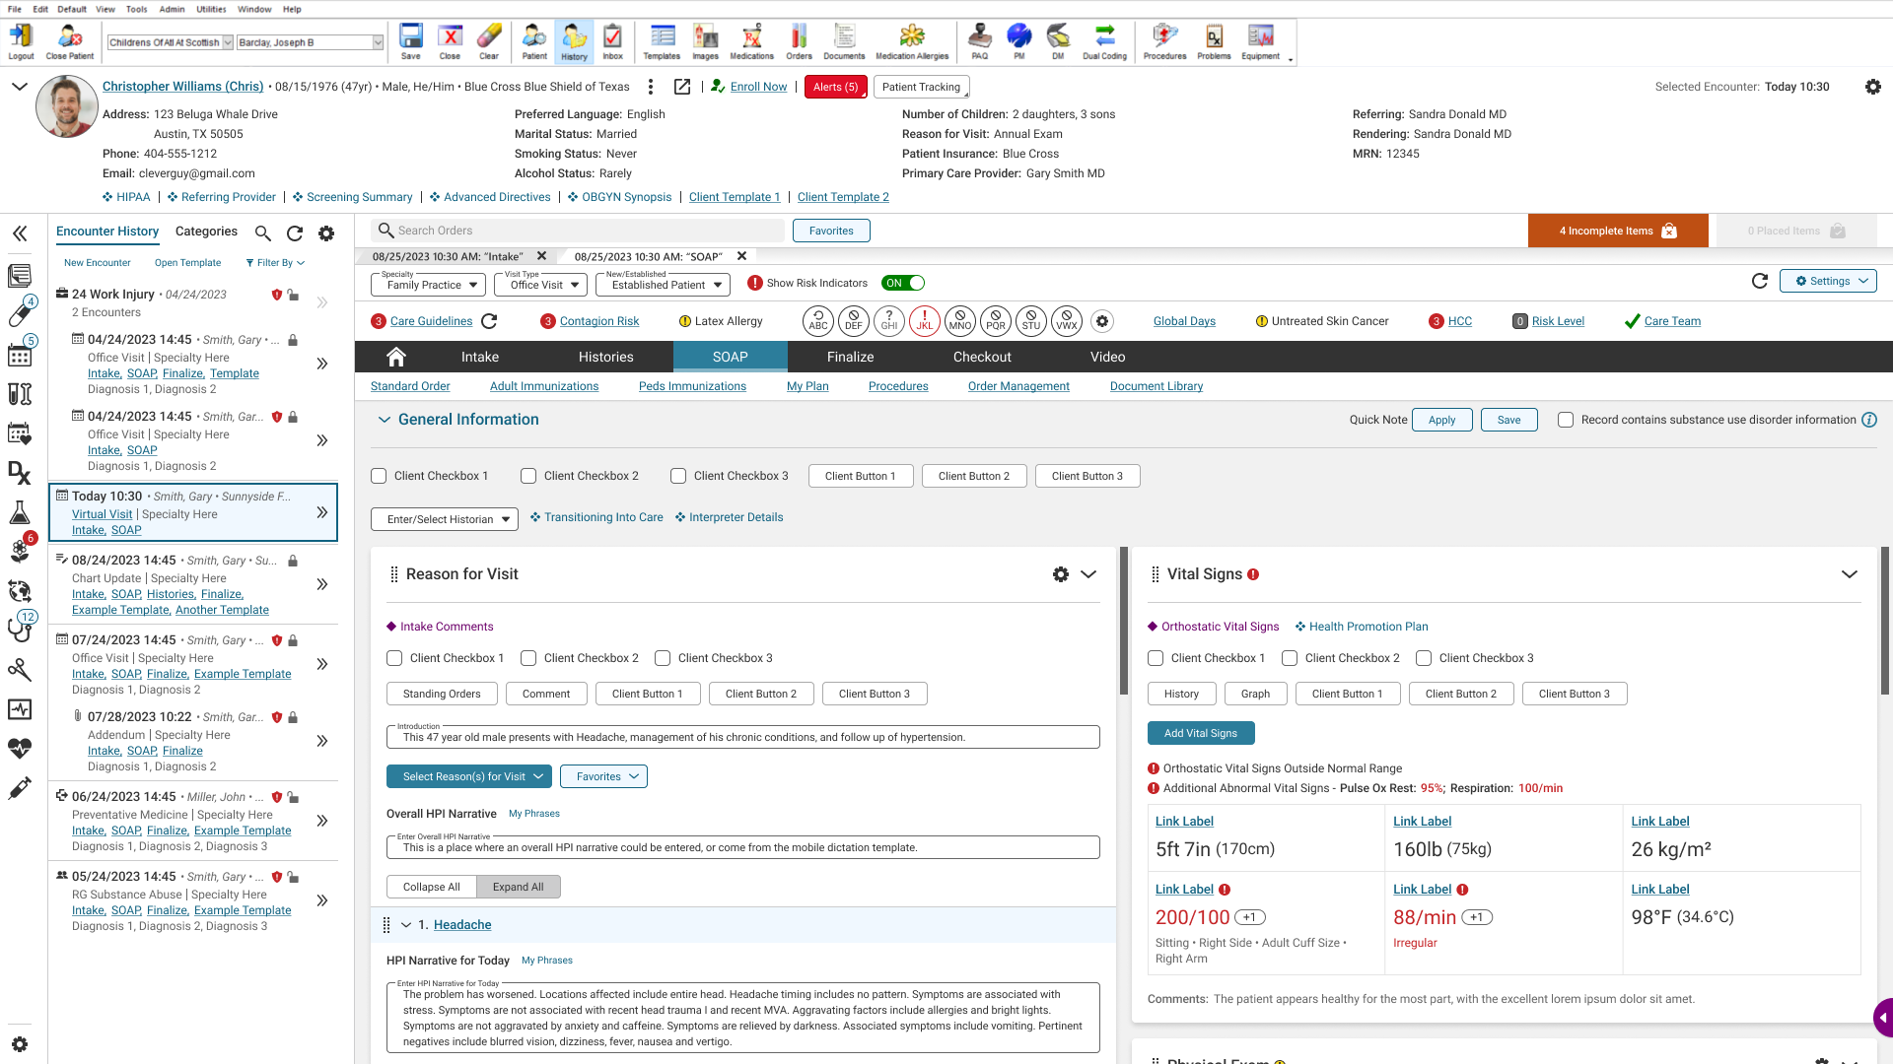Image resolution: width=1893 pixels, height=1064 pixels.
Task: Check substance use disorder information checkbox
Action: click(x=1566, y=420)
